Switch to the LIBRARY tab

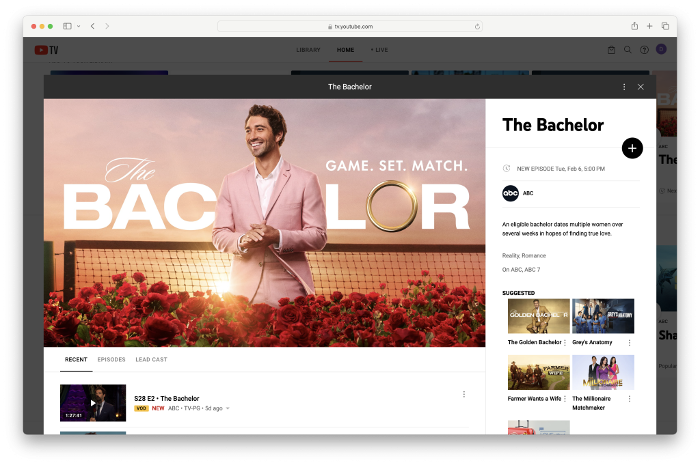(308, 50)
